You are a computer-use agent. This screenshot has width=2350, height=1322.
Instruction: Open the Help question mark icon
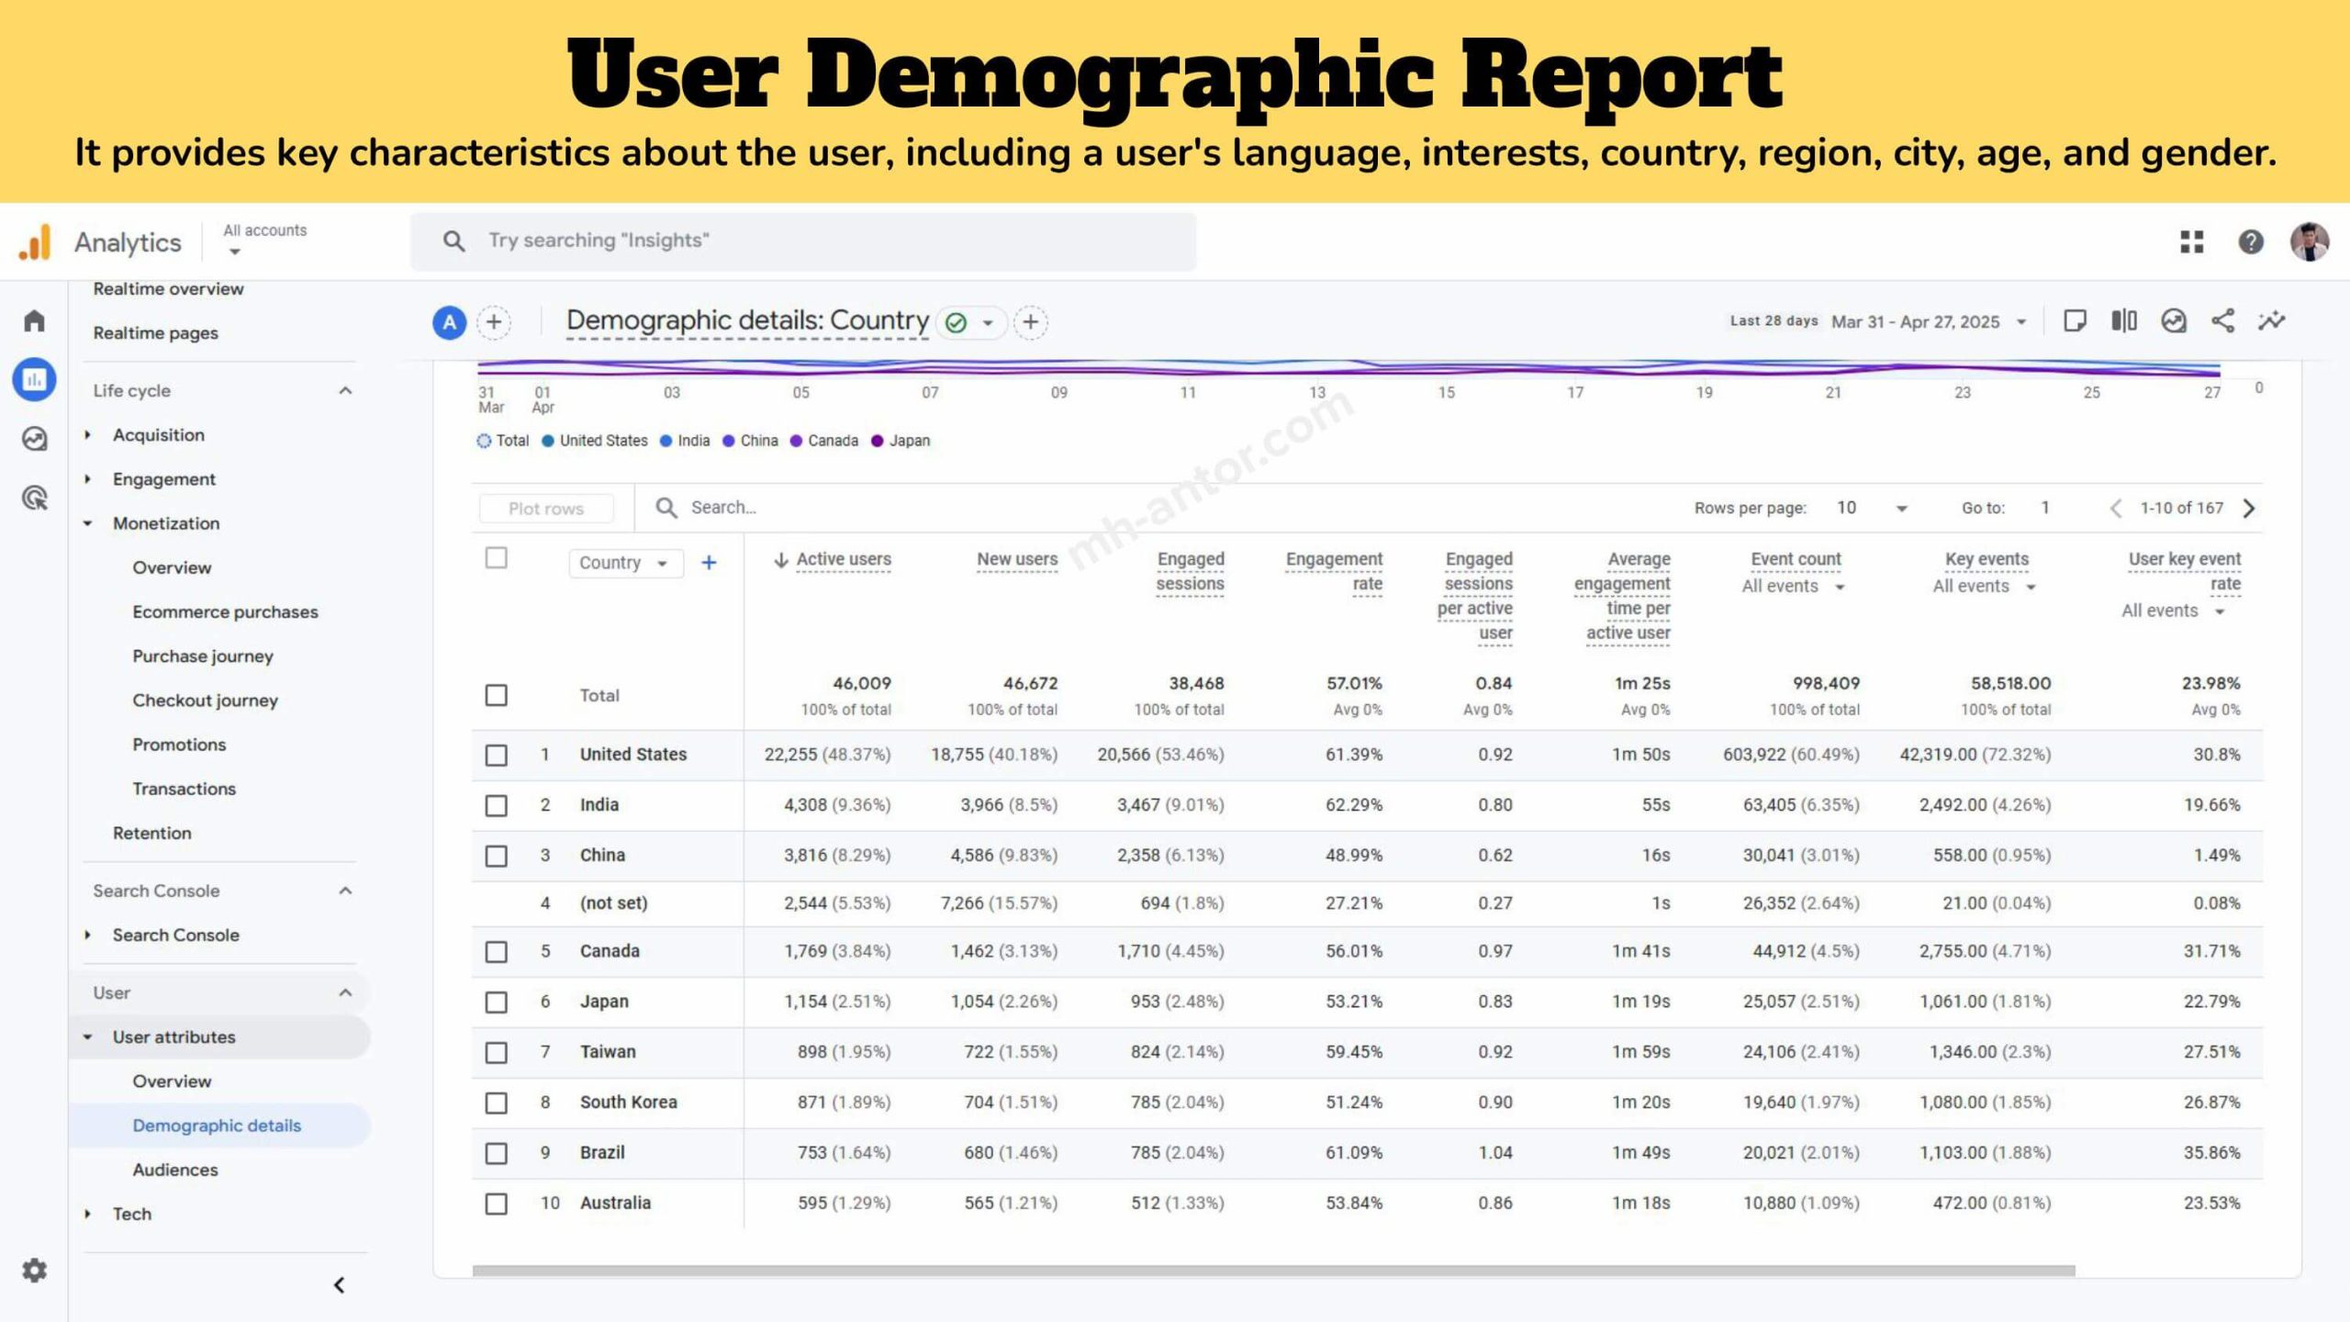click(x=2251, y=241)
